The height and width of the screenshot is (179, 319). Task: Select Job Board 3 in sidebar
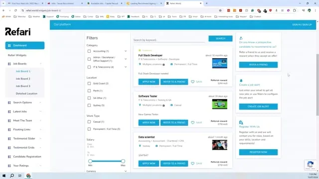[x=23, y=86]
